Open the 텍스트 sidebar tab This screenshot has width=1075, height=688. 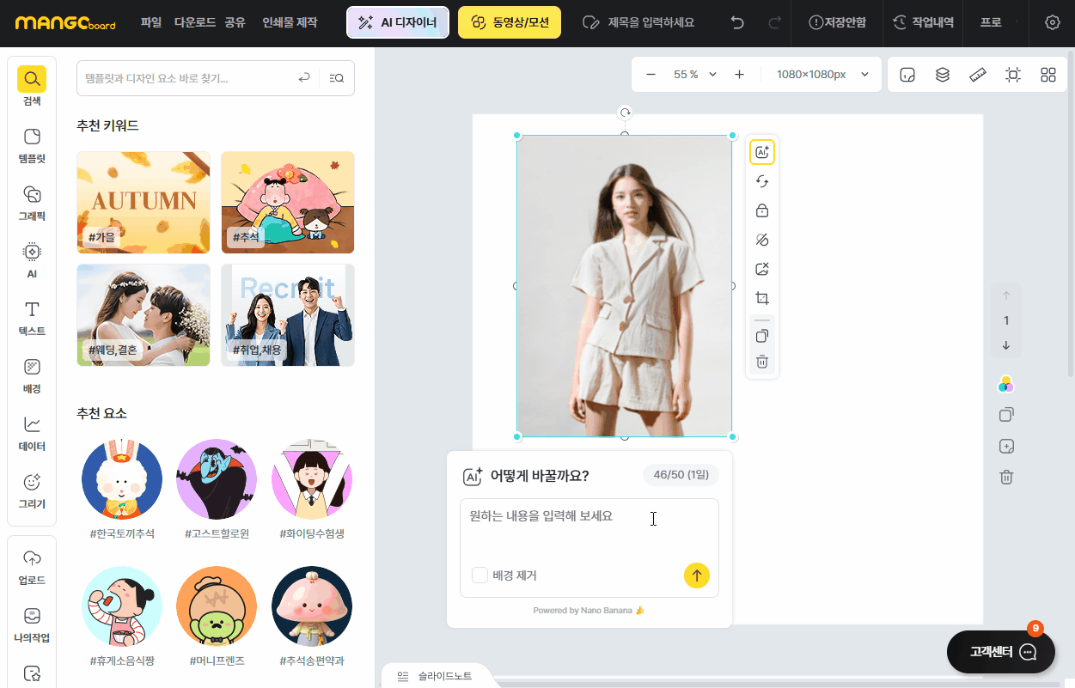coord(32,318)
